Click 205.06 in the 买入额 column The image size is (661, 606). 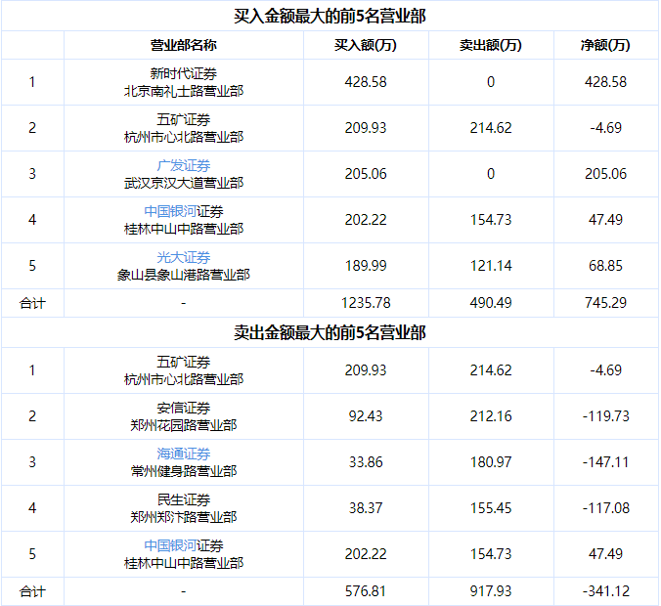tap(366, 174)
